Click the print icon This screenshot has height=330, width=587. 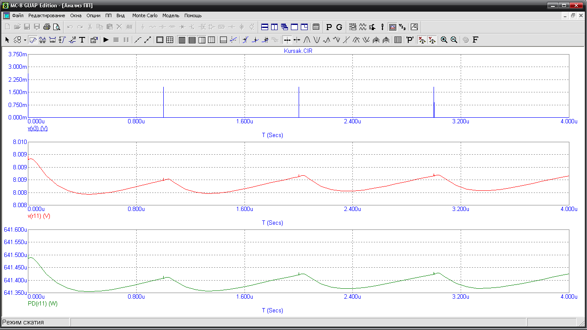(47, 27)
